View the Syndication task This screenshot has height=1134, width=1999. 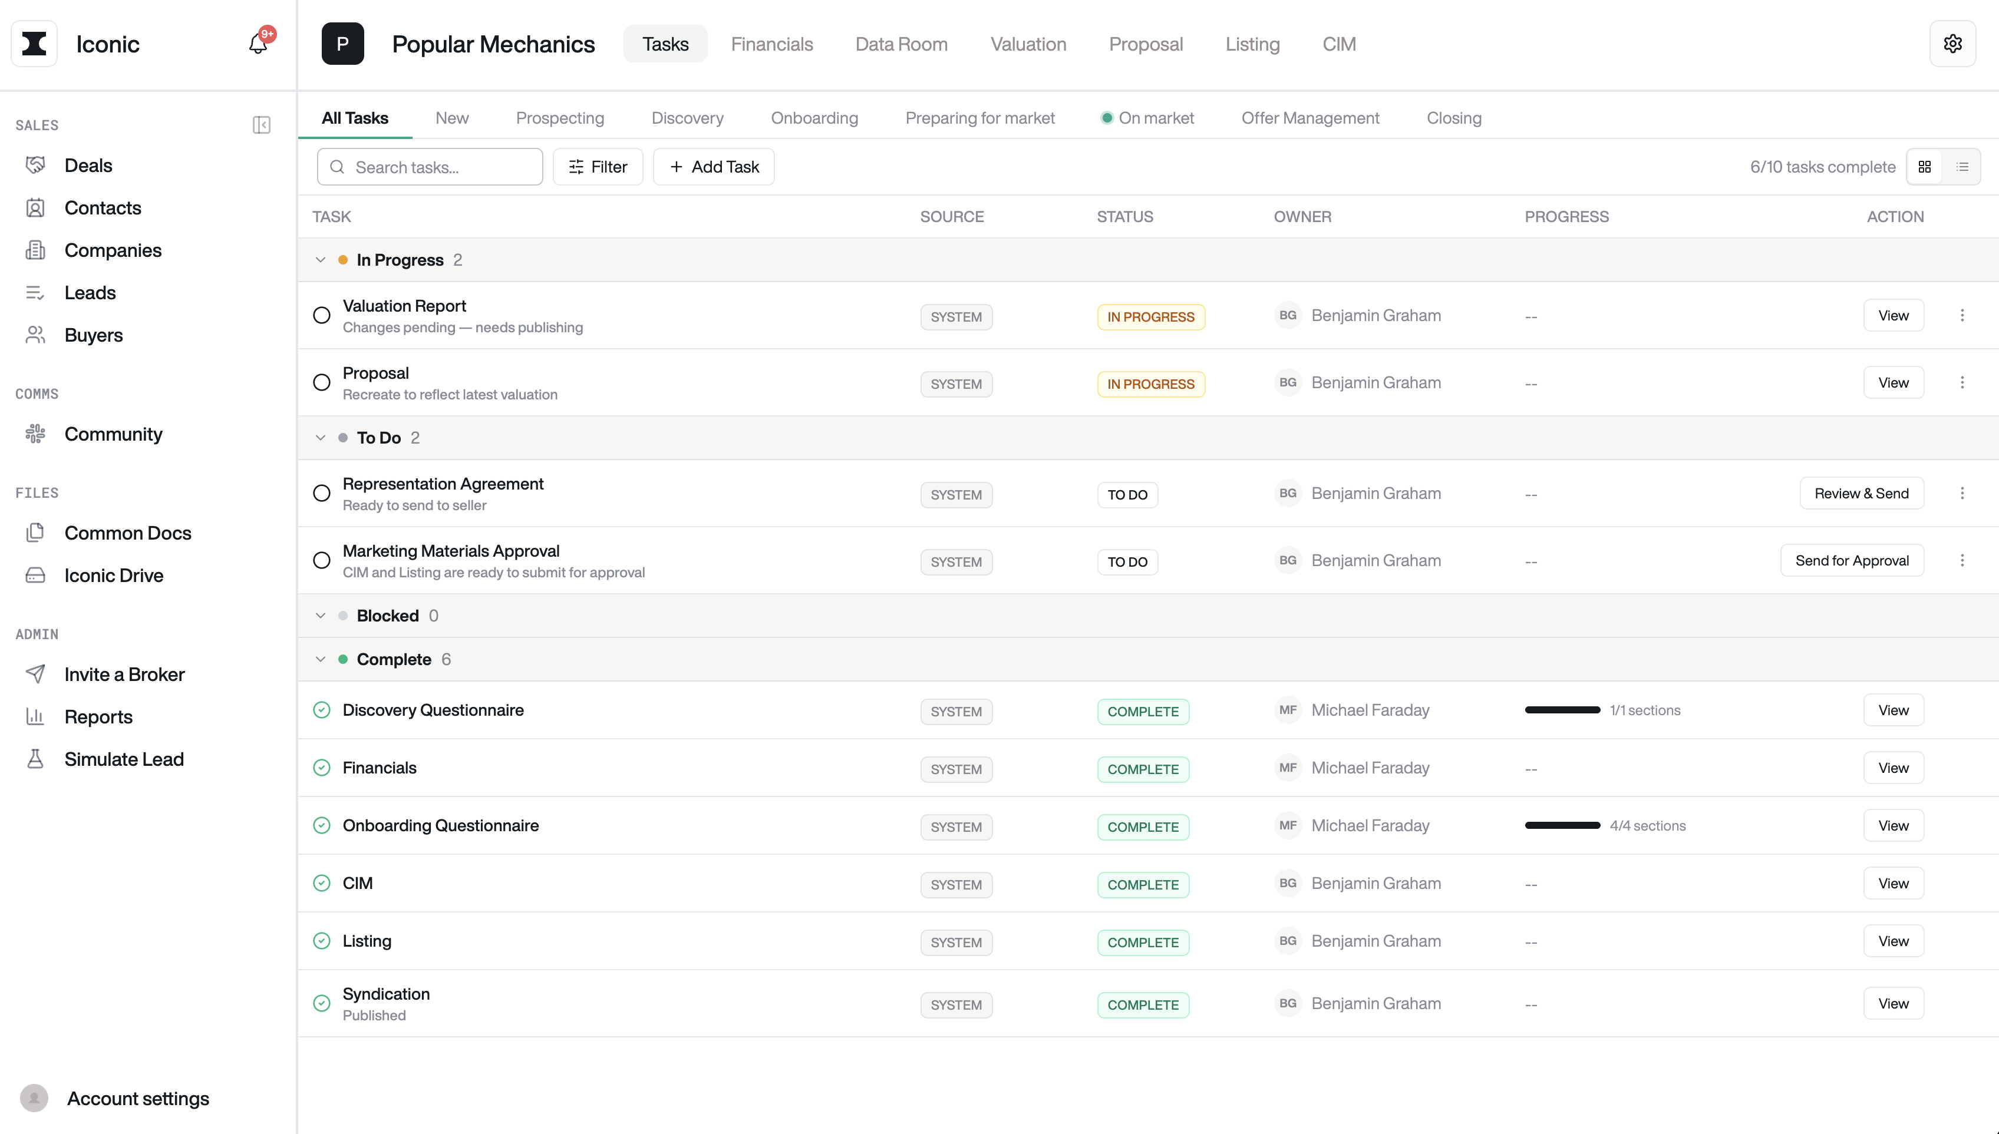[1893, 1003]
